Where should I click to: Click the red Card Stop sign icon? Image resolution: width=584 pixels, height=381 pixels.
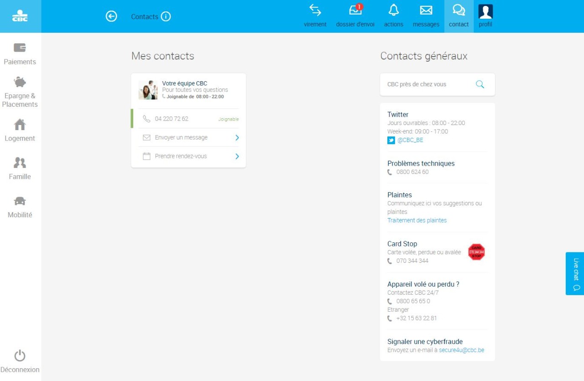tap(476, 252)
